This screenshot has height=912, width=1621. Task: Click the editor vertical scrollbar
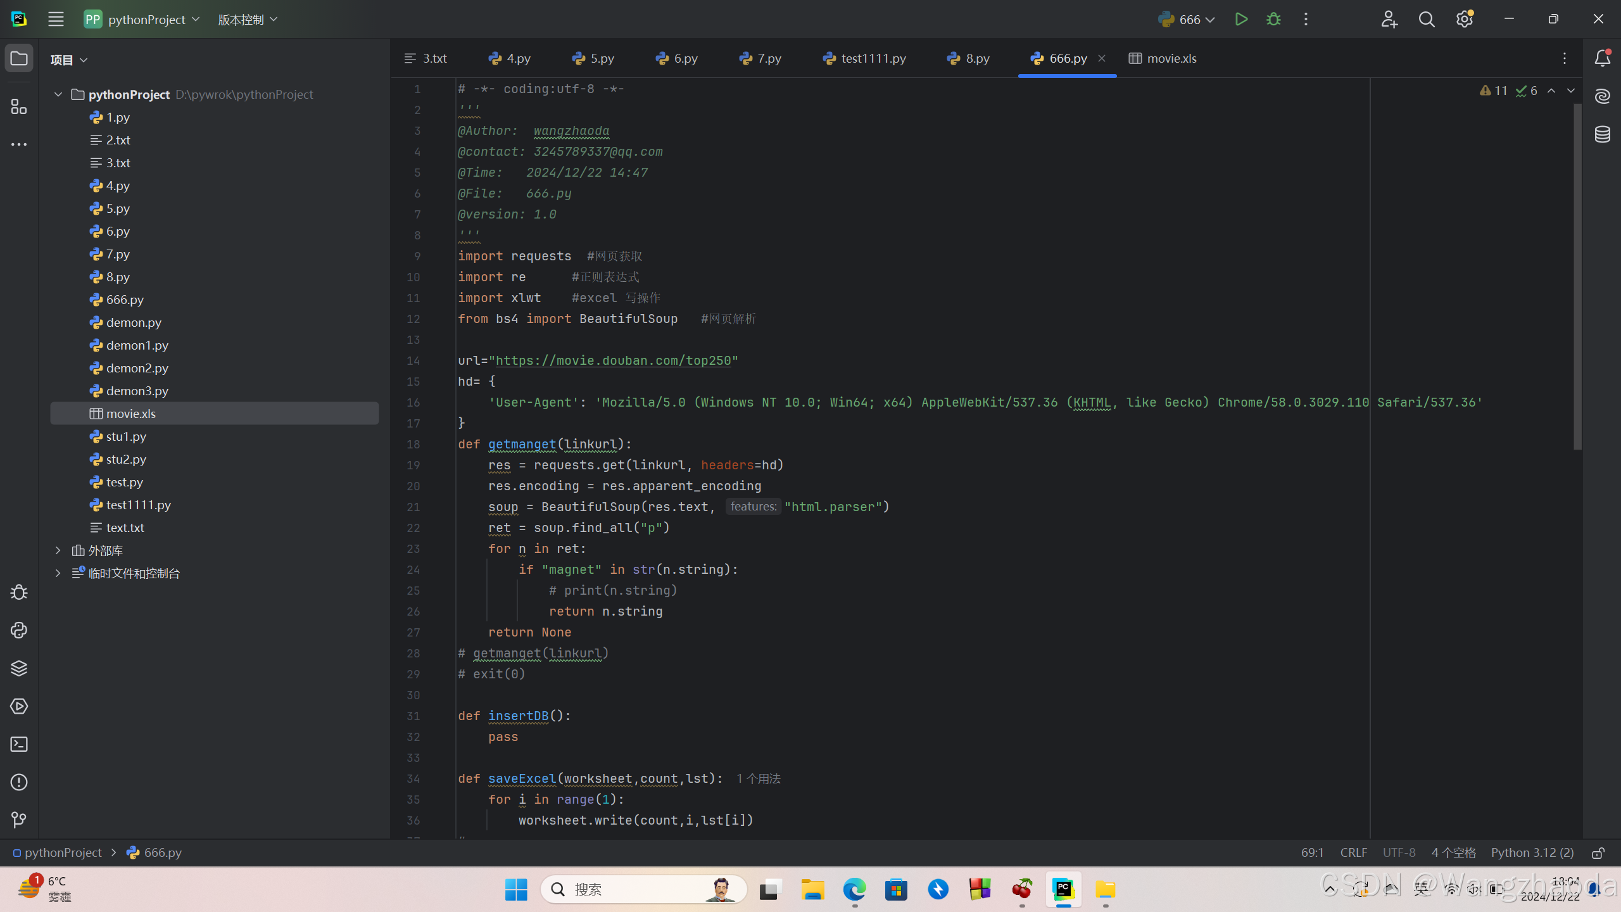tap(1577, 276)
